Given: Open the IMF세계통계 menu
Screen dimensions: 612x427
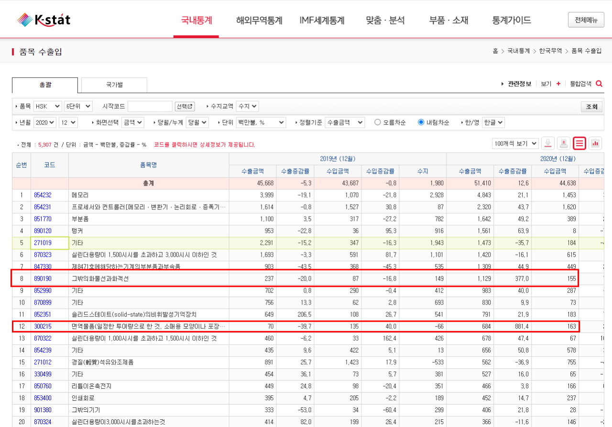Looking at the screenshot, I should coord(322,21).
